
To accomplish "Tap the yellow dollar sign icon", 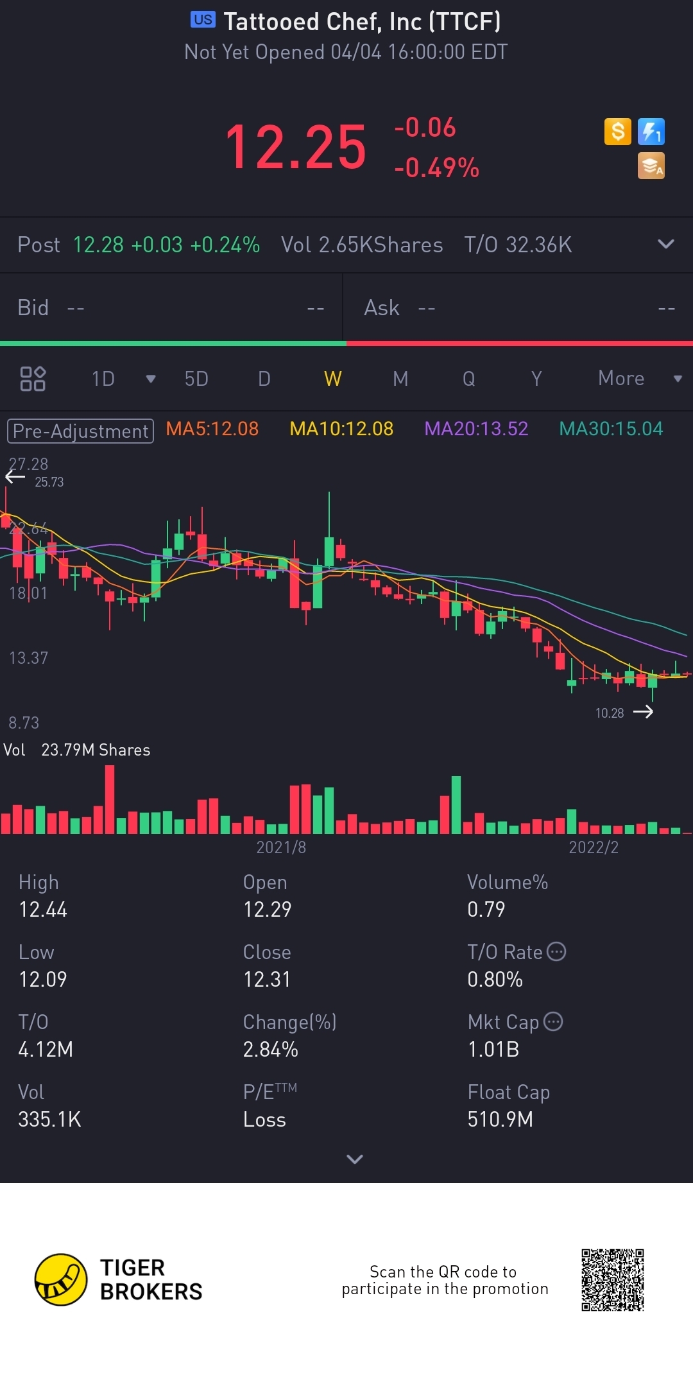I will (617, 132).
